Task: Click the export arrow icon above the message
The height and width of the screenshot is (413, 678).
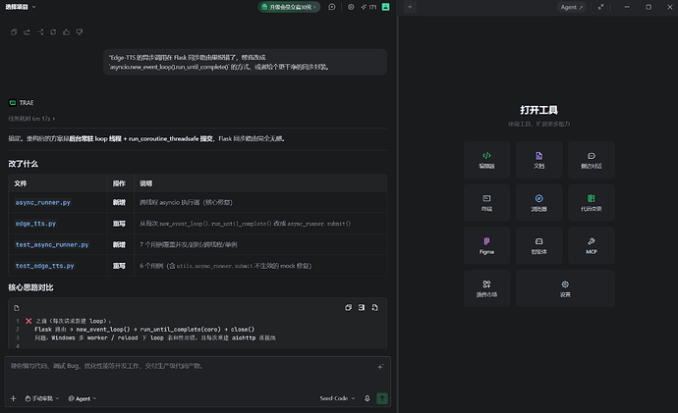Action: tap(27, 32)
